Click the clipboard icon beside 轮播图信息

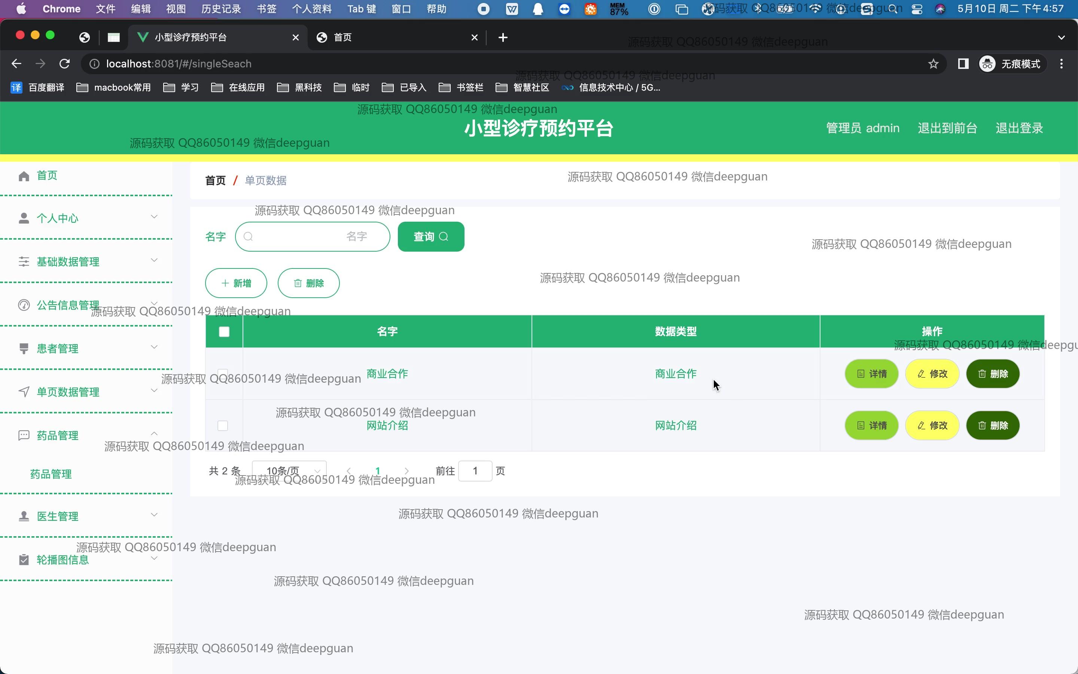point(24,560)
